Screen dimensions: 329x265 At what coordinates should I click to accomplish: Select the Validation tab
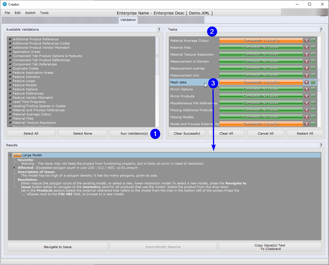128,20
